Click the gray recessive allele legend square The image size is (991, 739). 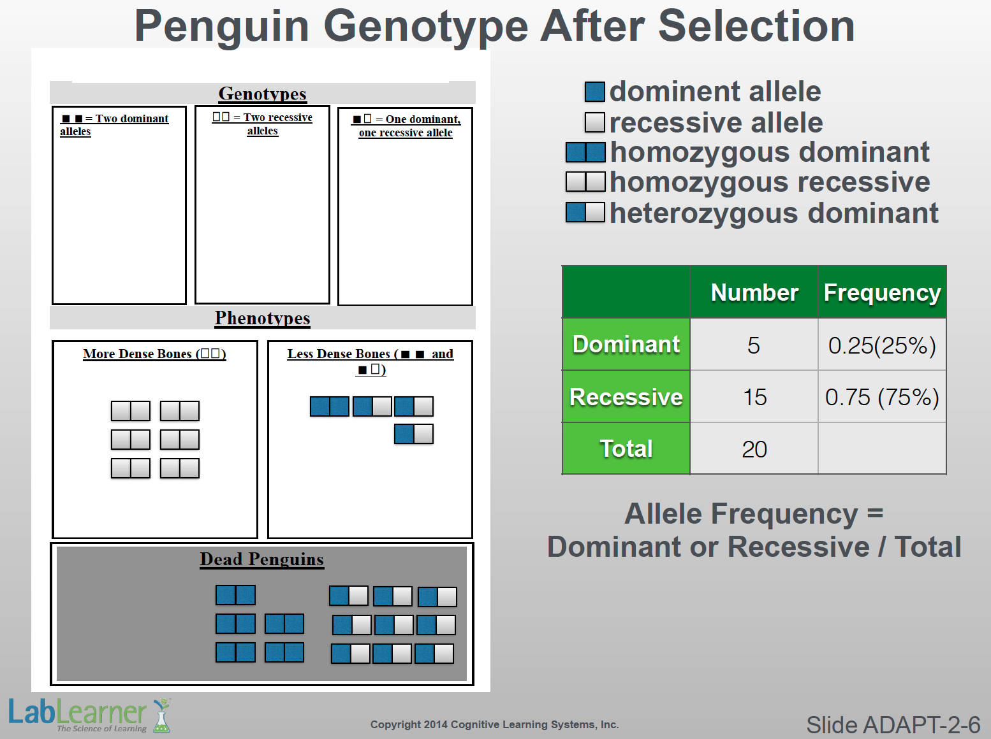[594, 122]
